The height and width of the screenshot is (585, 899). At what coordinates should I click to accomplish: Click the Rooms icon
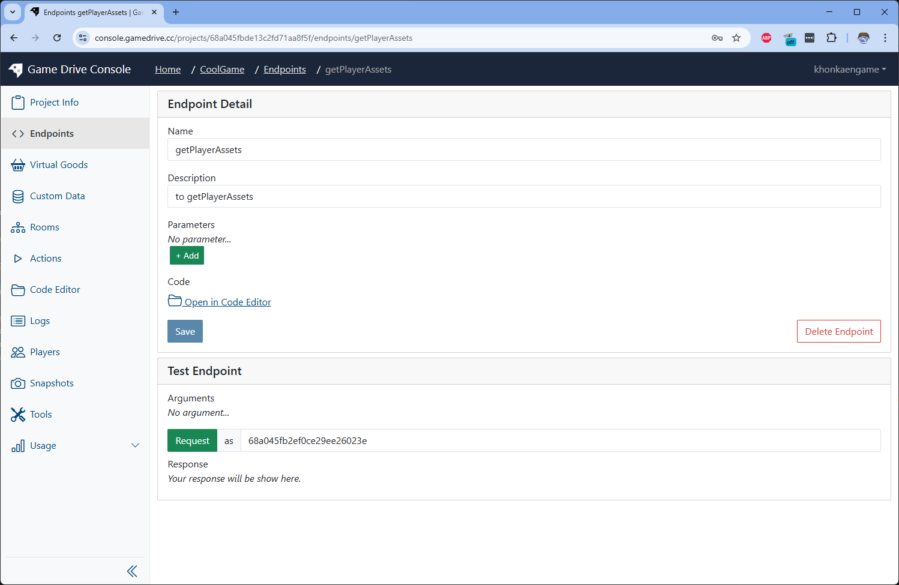(18, 227)
